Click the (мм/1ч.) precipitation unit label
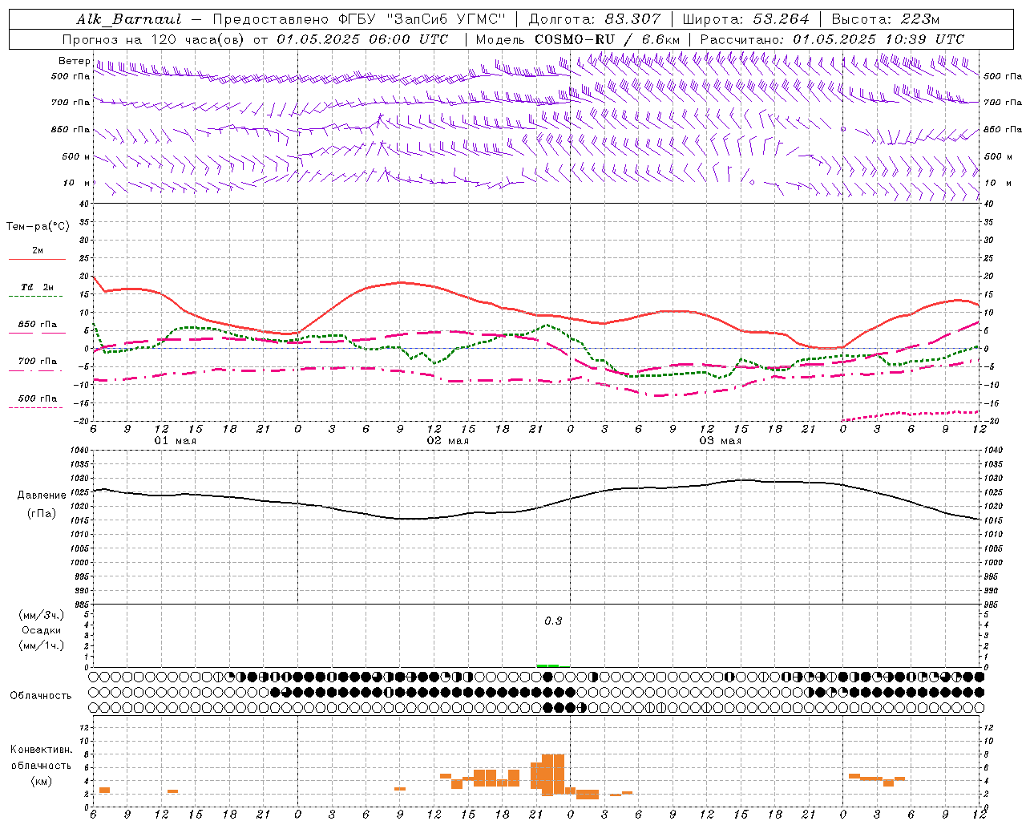This screenshot has width=1026, height=821. point(42,646)
